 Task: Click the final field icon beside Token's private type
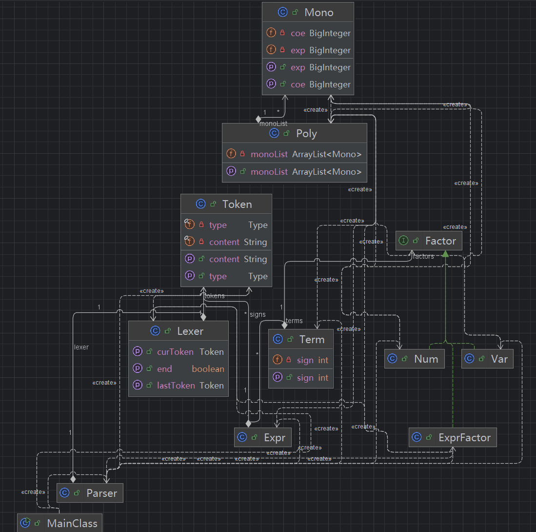(x=189, y=224)
